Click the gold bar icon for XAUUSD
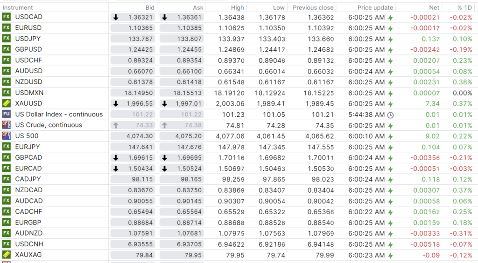Viewport: 478px width, 263px height. 7,103
